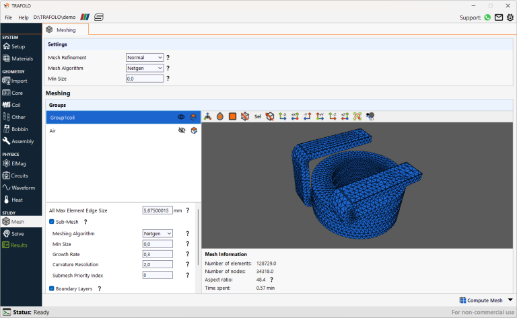Expand Compute Mesh options arrow
This screenshot has width=517, height=318.
(510, 300)
